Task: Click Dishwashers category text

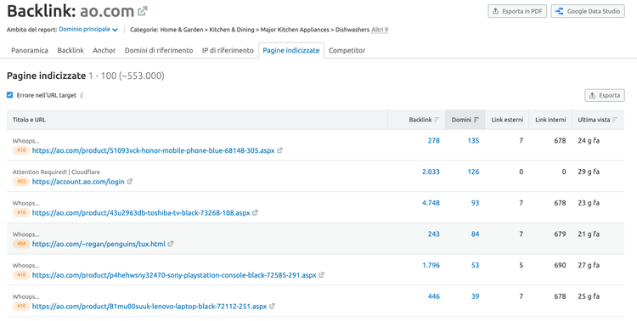Action: 352,30
